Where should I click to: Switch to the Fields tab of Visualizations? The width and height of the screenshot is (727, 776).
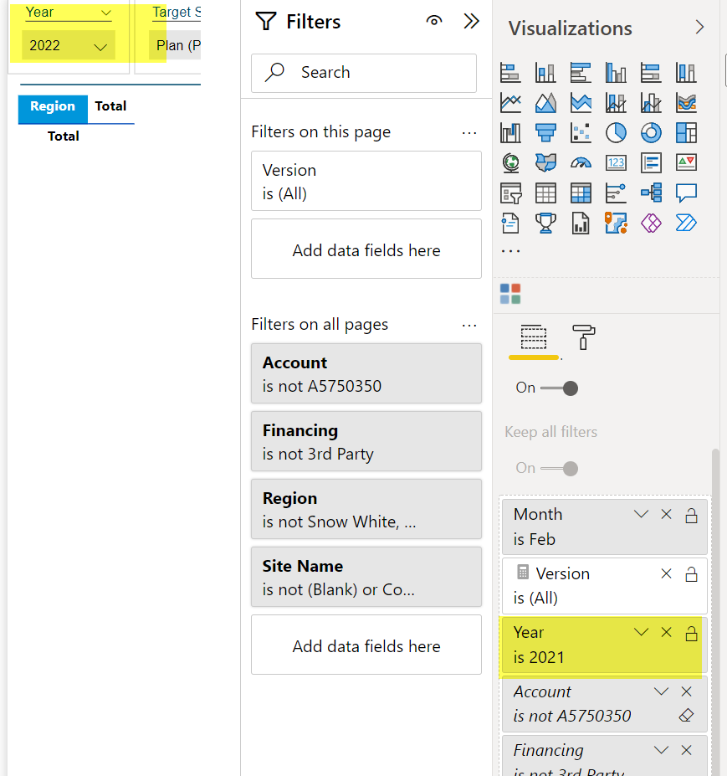[534, 337]
